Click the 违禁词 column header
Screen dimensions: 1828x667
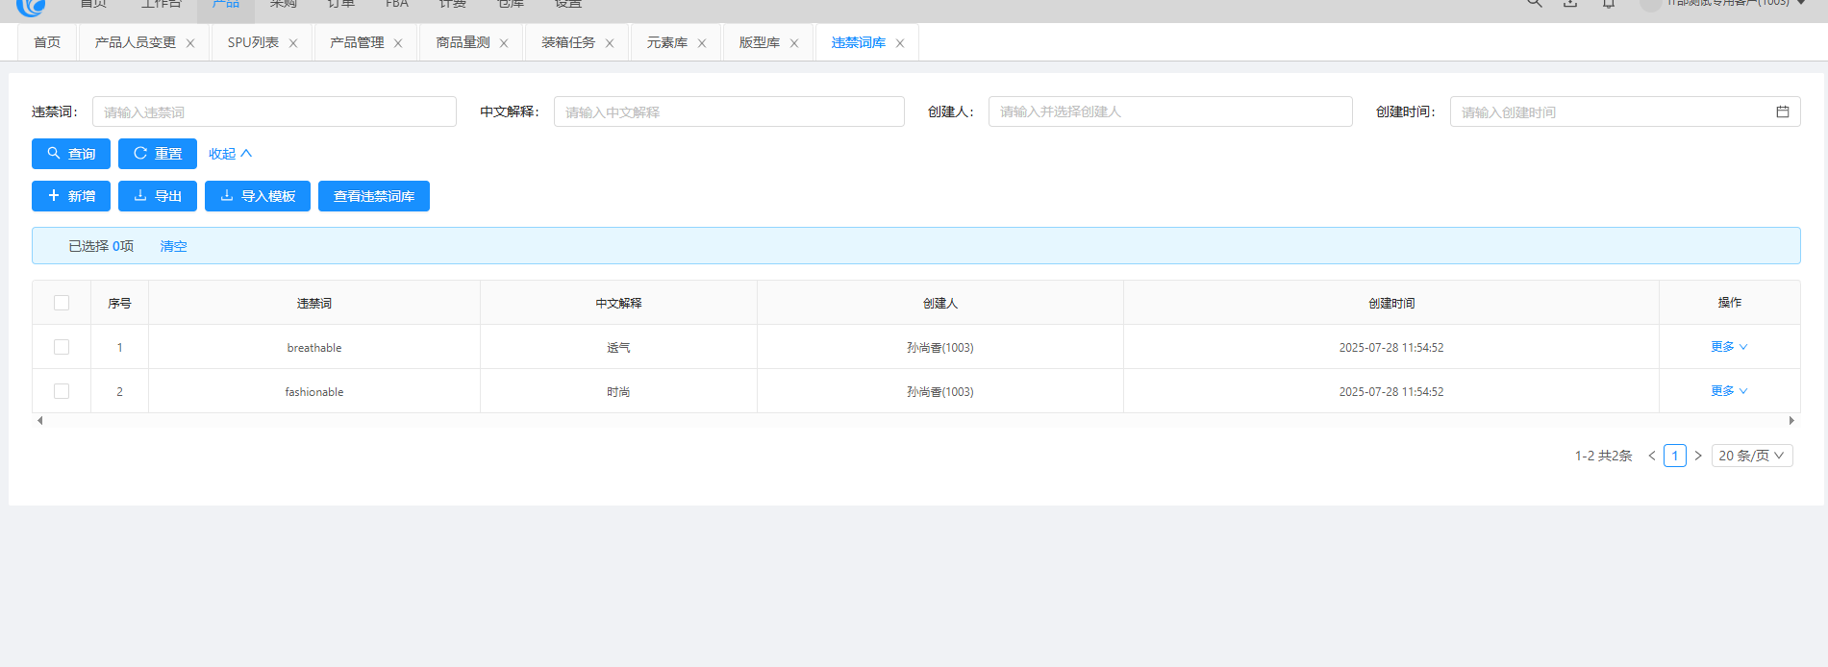point(314,303)
